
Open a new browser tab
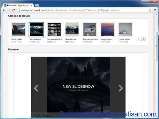(37, 6)
